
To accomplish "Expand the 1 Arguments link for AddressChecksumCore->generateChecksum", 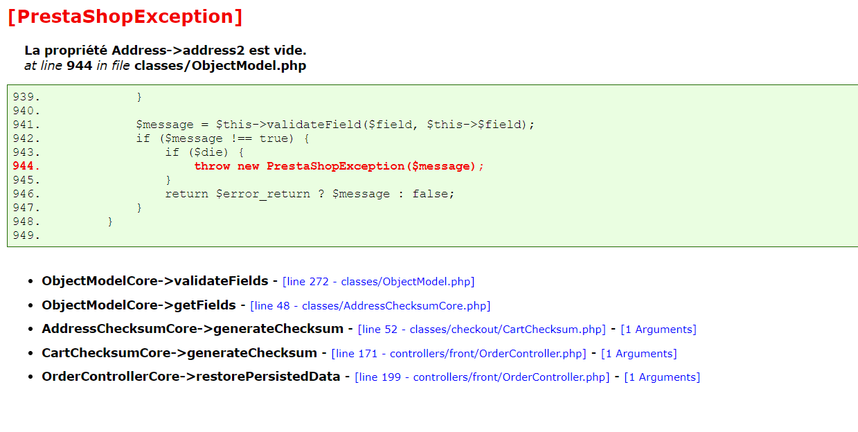I will coord(659,330).
